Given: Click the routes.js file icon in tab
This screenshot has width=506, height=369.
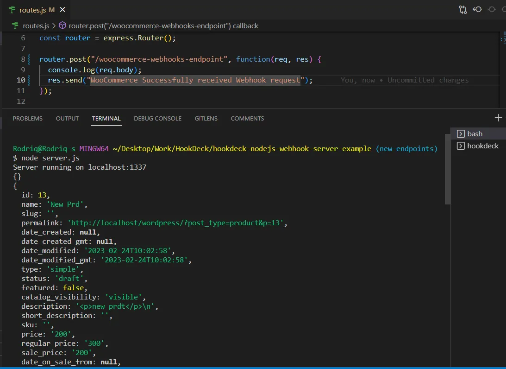Looking at the screenshot, I should (12, 10).
